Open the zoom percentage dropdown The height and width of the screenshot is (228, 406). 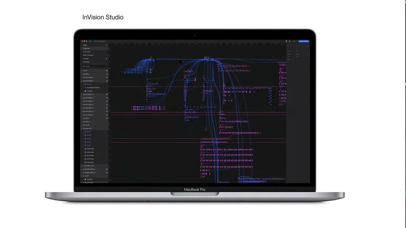[x=294, y=41]
